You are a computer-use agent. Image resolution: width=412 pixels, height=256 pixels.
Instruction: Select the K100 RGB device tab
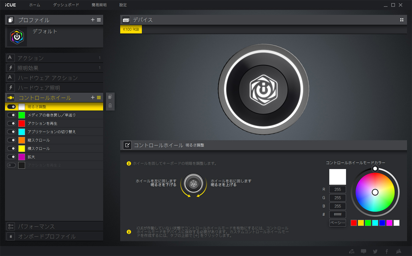(x=131, y=30)
